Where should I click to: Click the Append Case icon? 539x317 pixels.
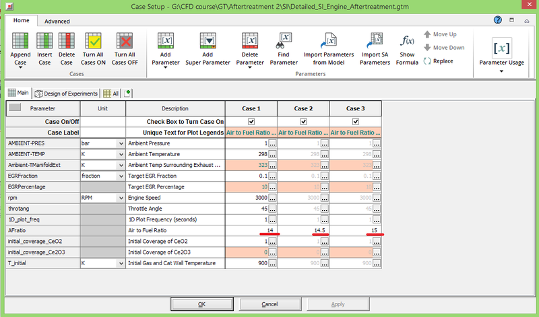21,42
